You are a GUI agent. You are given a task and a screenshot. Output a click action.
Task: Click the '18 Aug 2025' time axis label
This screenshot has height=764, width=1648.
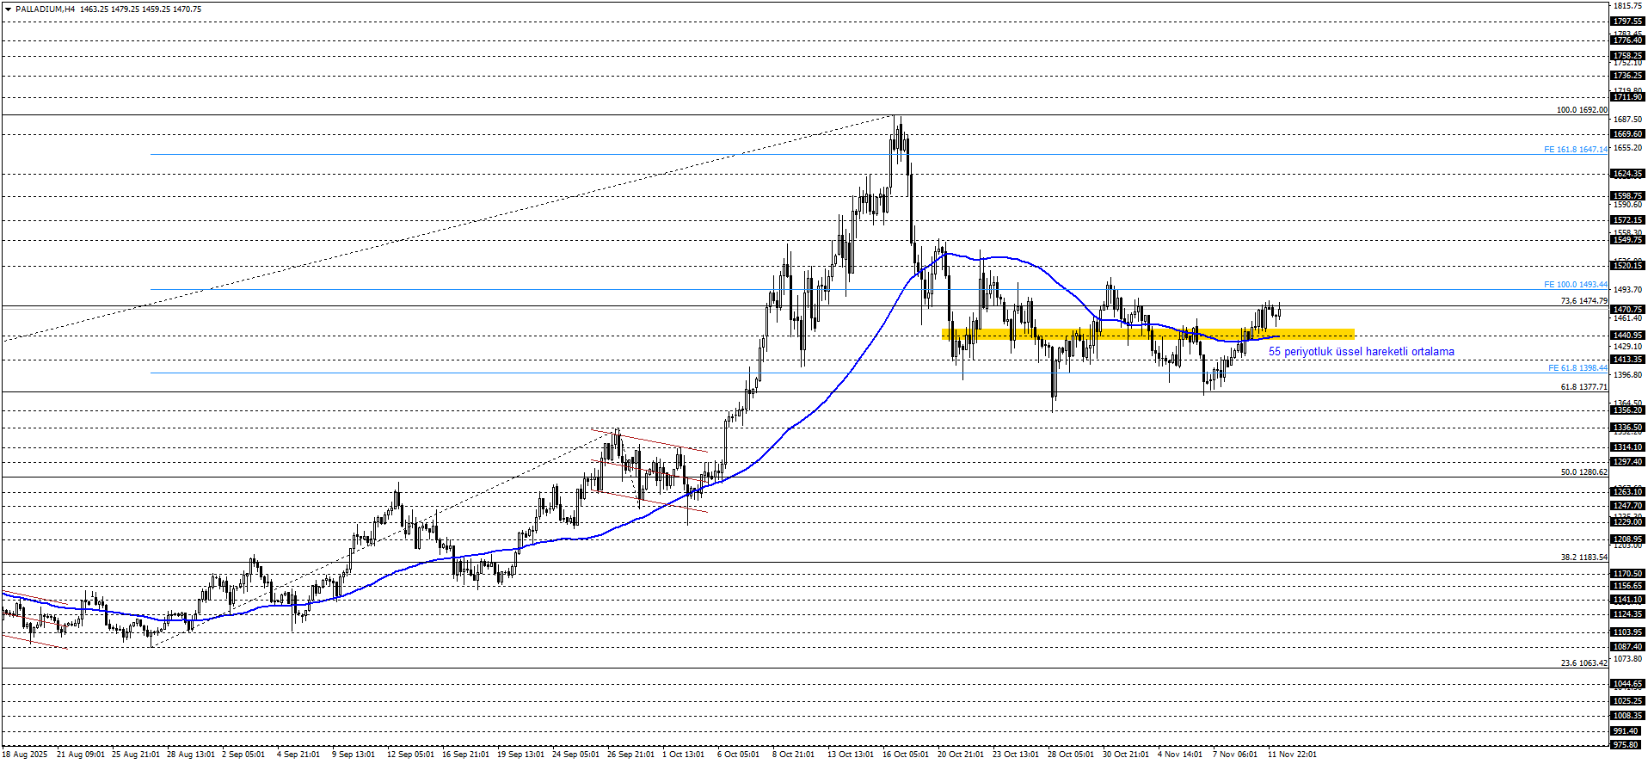tap(25, 755)
